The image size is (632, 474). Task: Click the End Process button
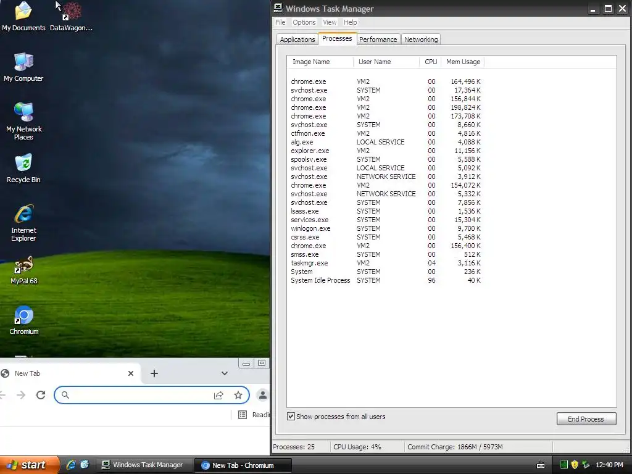click(586, 419)
